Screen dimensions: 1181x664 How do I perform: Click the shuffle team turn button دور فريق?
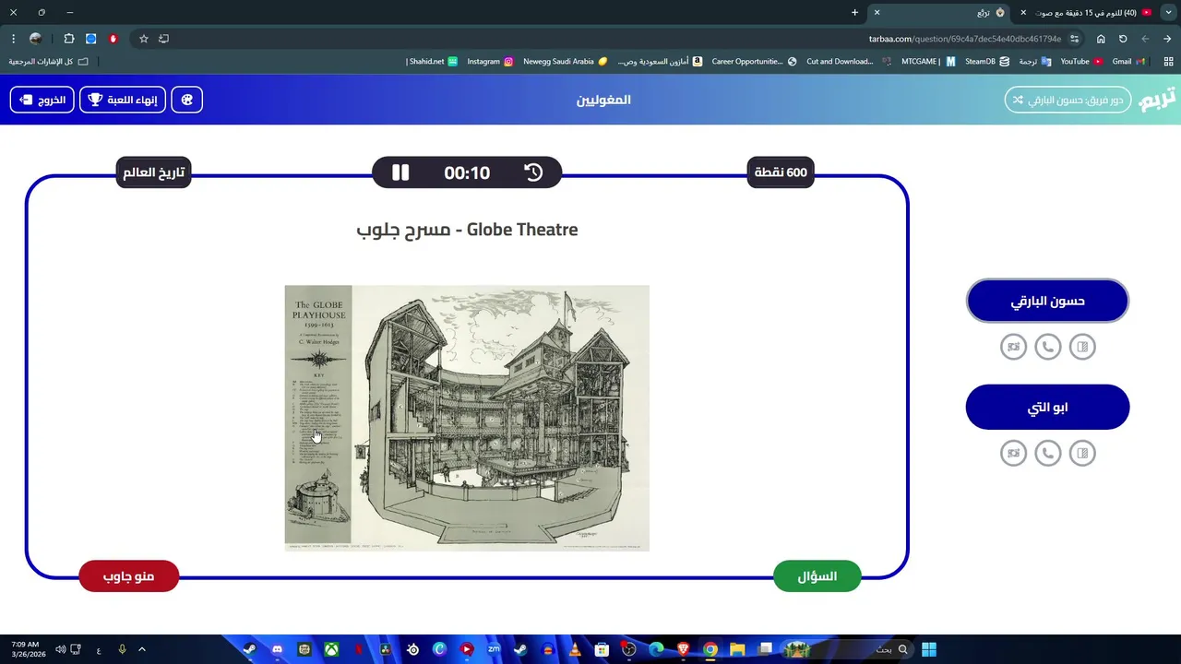coord(1068,100)
